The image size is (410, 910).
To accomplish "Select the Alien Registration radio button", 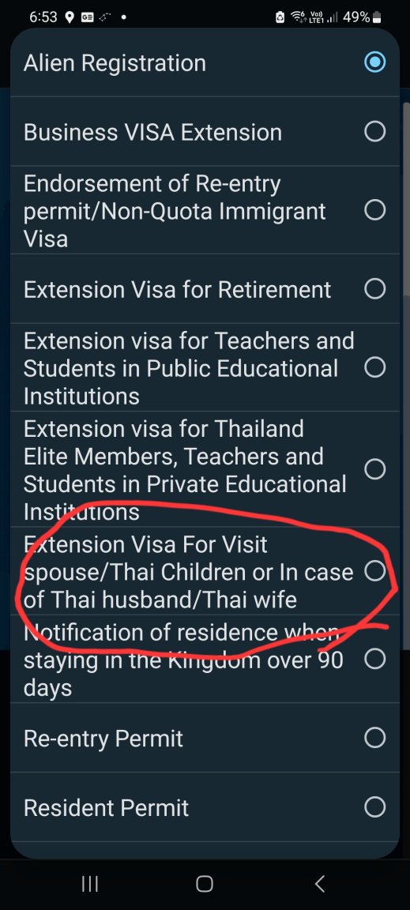I will 374,62.
